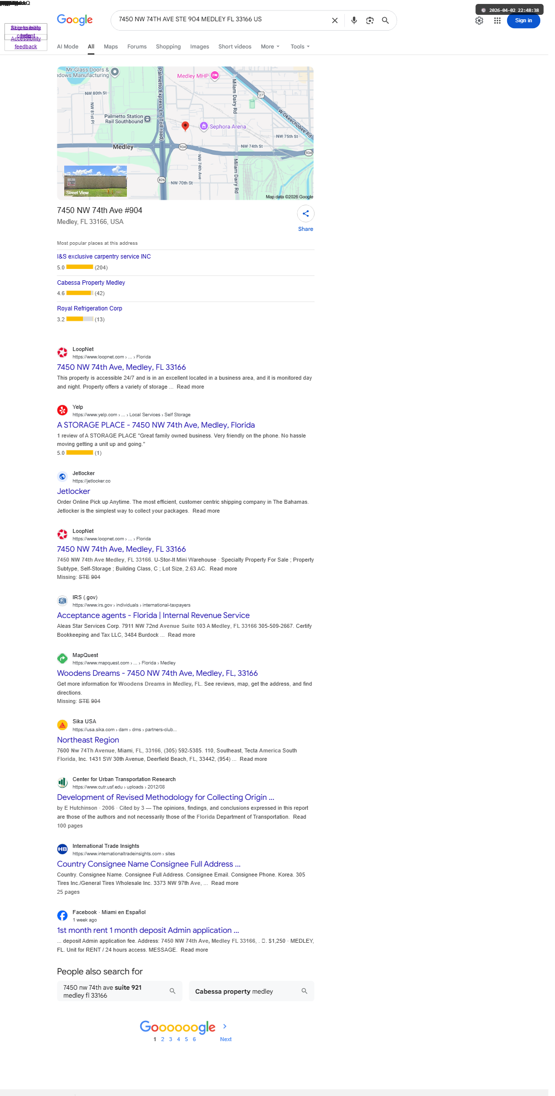
Task: Select 7450 nw 74th ave suite 921 suggestion
Action: point(119,991)
